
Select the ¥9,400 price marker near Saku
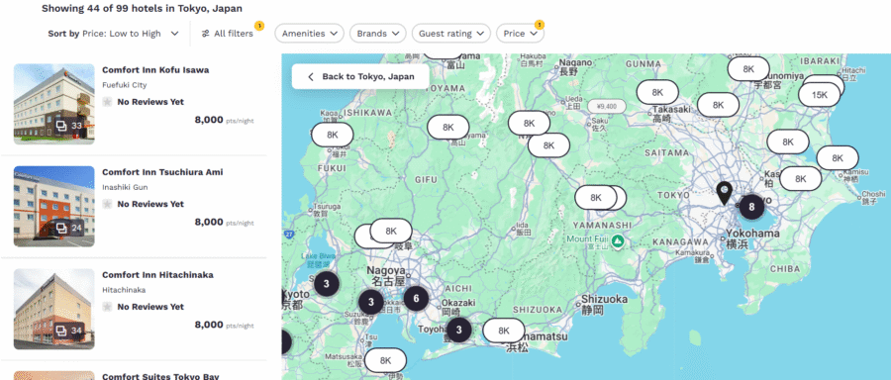coord(607,106)
